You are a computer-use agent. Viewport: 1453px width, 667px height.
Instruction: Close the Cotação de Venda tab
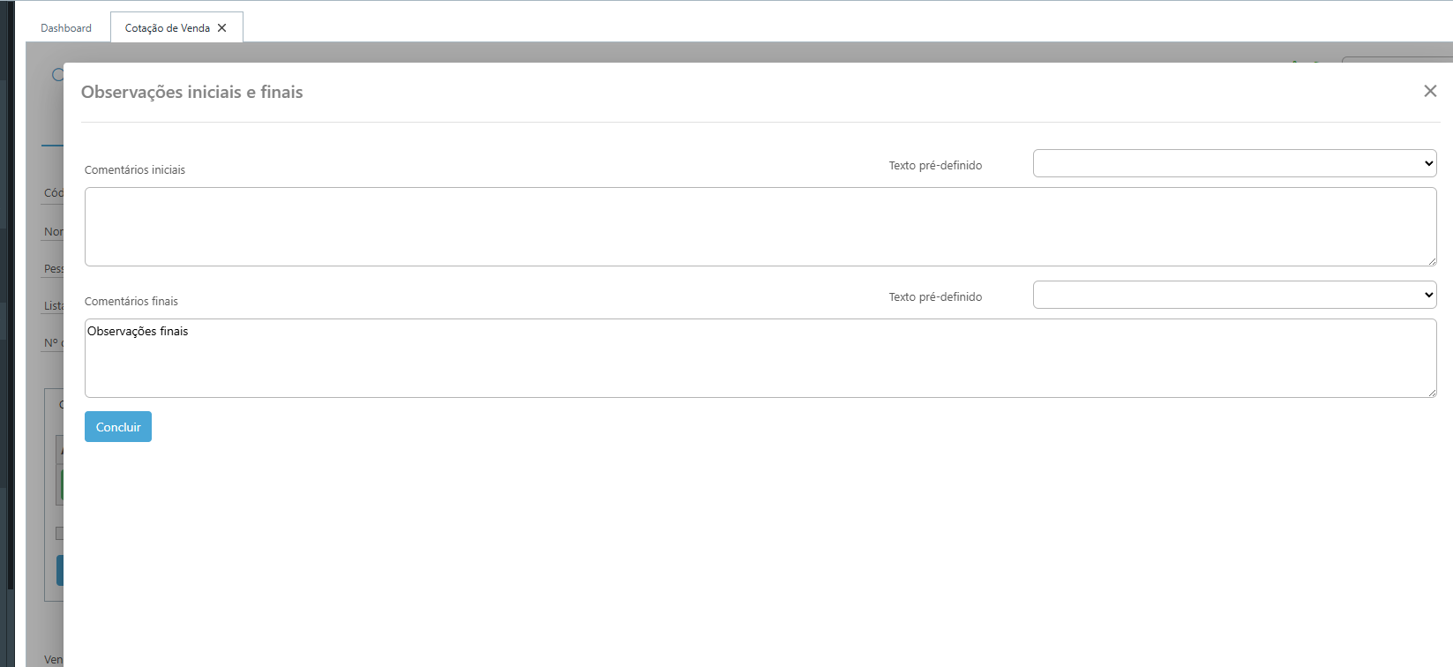222,28
